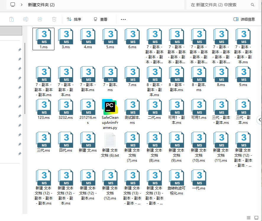The image size is (262, 221).
Task: Click the share icon in the toolbar
Action: (x=40, y=19)
